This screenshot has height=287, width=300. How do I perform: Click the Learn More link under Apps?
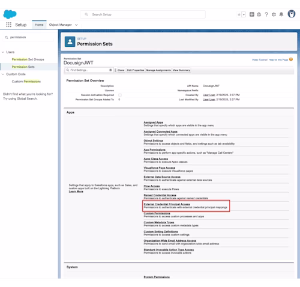tap(76, 192)
